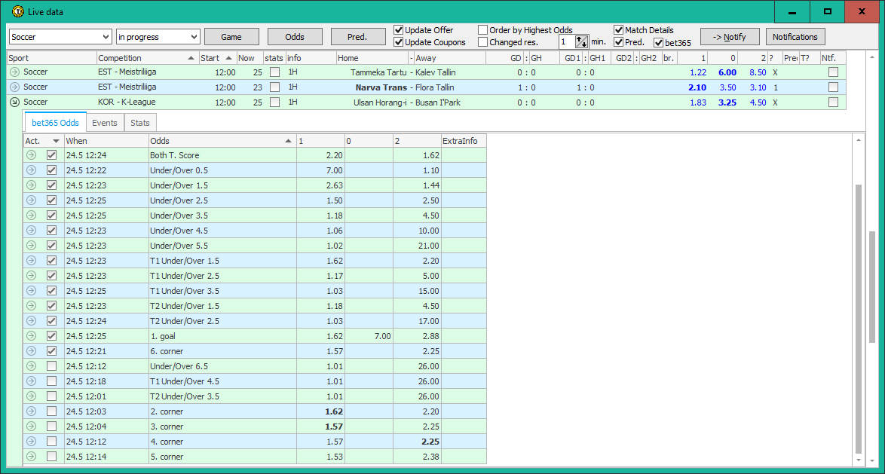Viewport: 885px width, 474px height.
Task: Uncheck Update Offer
Action: point(398,30)
